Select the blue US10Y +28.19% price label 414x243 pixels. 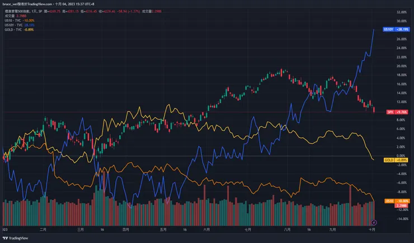[396, 30]
